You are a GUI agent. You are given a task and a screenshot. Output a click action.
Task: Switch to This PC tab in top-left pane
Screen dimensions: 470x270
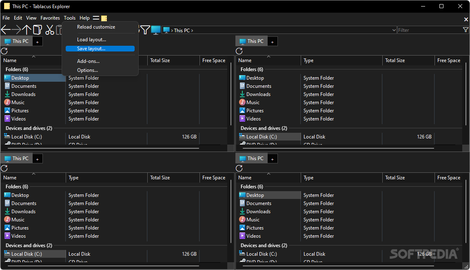pos(17,41)
